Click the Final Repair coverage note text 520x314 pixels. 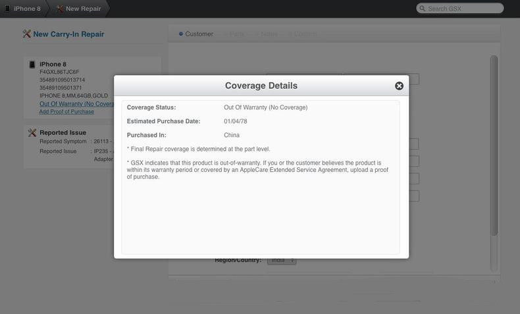(198, 149)
